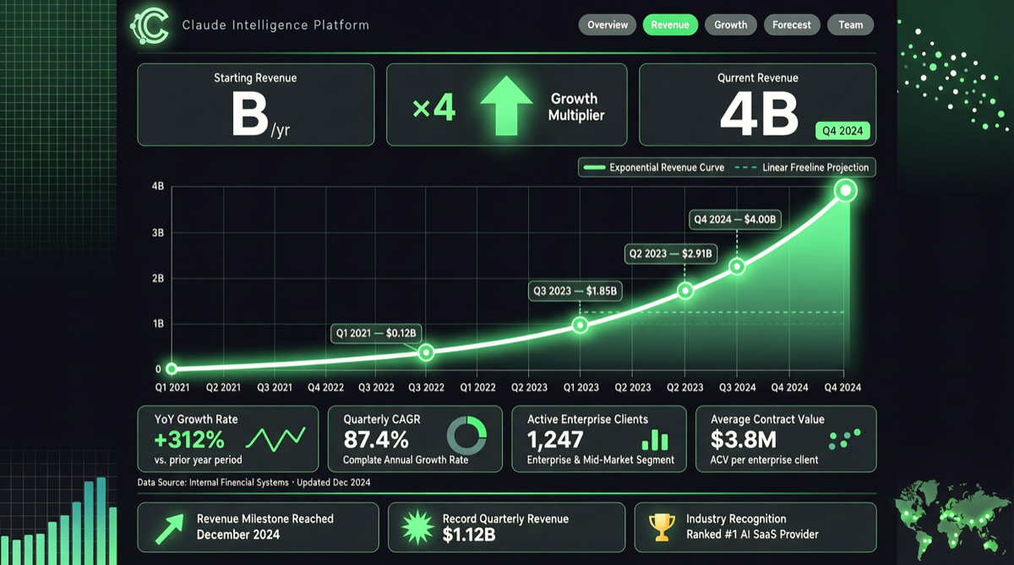The height and width of the screenshot is (565, 1014).
Task: Click the Claude Intelligence Platform logo icon
Action: (150, 25)
